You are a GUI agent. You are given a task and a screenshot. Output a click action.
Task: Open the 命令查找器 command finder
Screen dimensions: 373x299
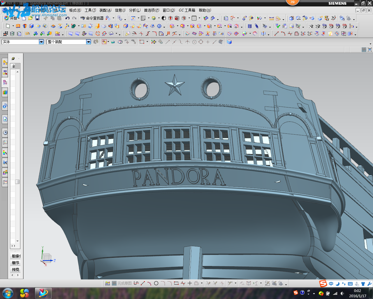point(92,18)
